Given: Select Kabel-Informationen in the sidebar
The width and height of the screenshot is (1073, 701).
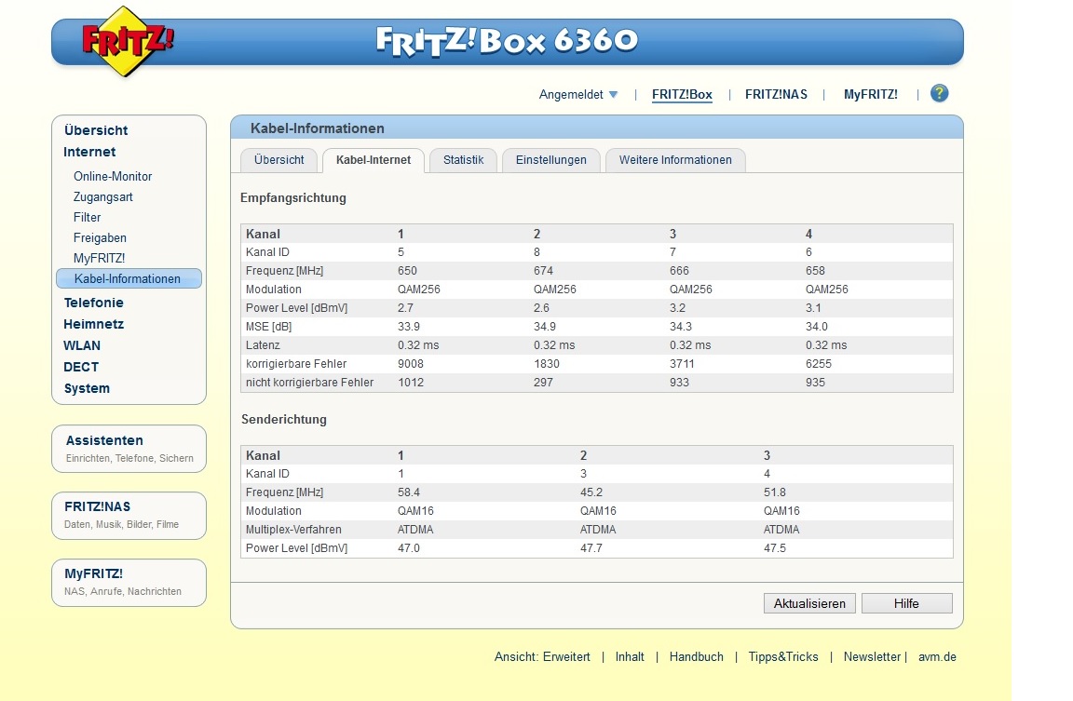Looking at the screenshot, I should 129,278.
